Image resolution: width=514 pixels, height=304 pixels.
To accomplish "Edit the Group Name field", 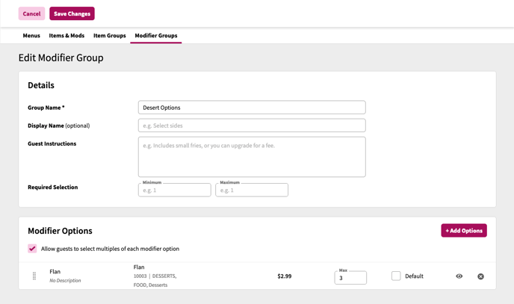I will [x=252, y=108].
